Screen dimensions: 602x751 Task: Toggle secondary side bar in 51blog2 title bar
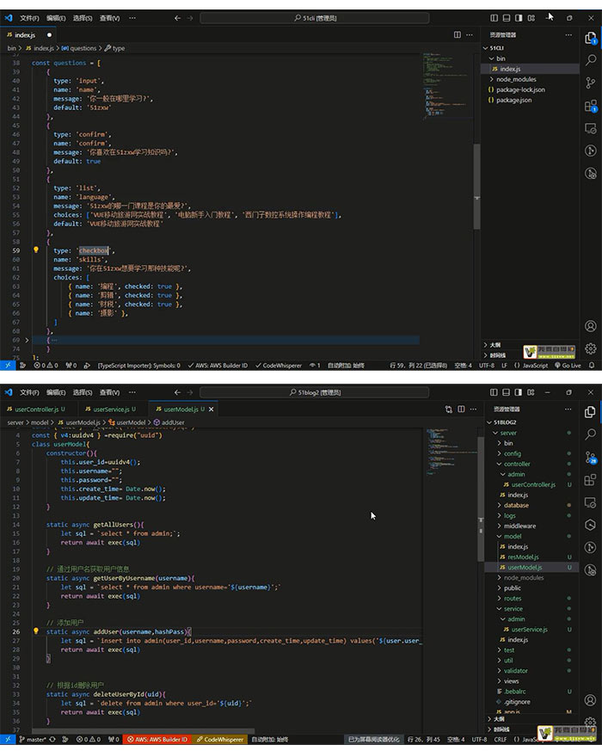[519, 392]
